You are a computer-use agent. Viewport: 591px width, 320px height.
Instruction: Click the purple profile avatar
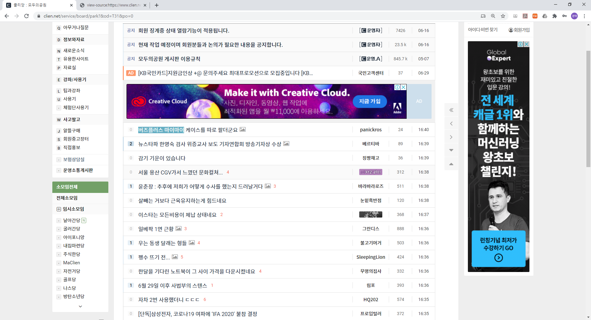coord(574,16)
